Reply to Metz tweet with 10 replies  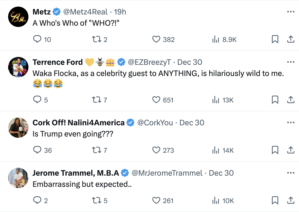42,39
